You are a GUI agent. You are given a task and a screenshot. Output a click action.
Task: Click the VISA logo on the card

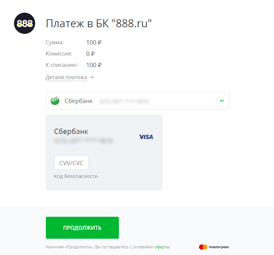click(146, 137)
